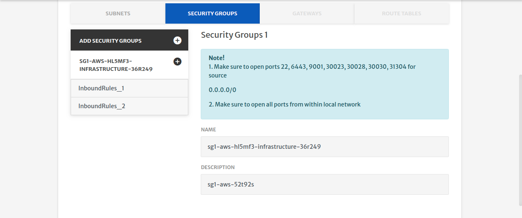This screenshot has width=522, height=218.
Task: Select the Security Groups tab
Action: coord(212,13)
